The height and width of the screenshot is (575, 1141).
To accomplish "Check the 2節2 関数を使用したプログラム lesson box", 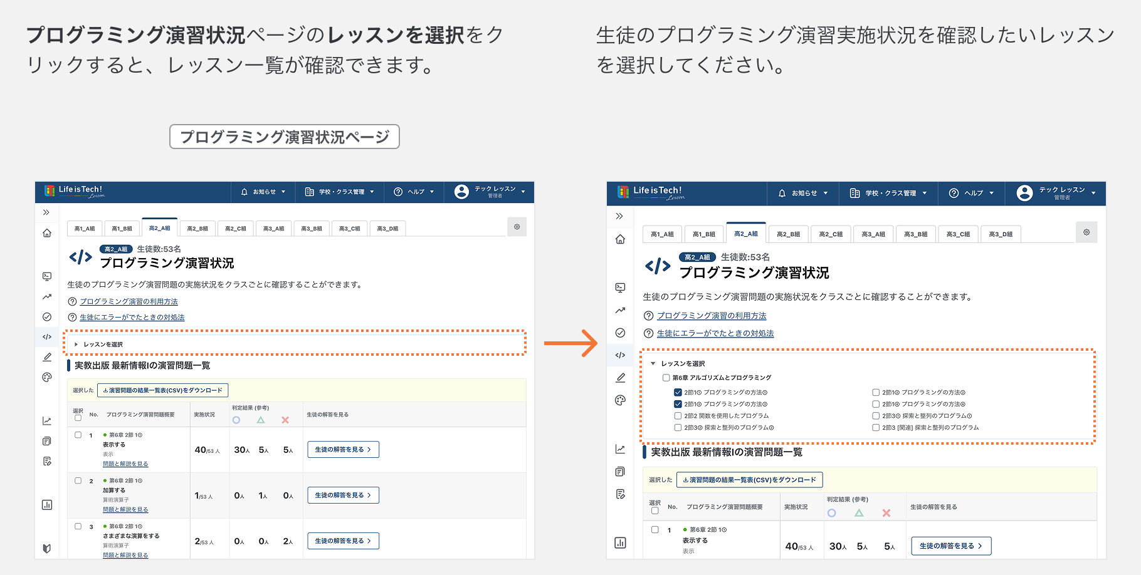I will tap(678, 416).
